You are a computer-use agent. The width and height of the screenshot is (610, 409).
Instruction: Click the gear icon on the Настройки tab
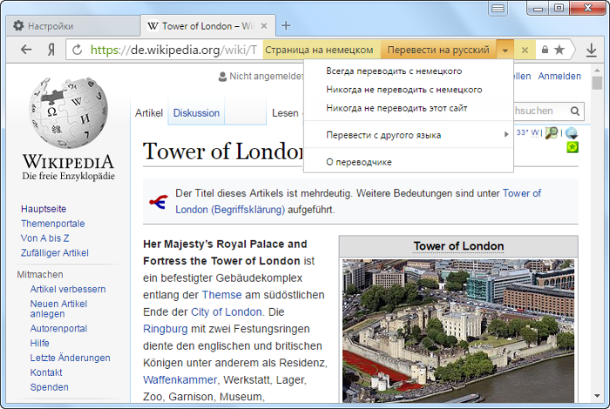point(18,25)
